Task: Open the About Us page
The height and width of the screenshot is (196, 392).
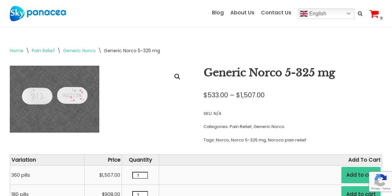Action: click(x=242, y=13)
